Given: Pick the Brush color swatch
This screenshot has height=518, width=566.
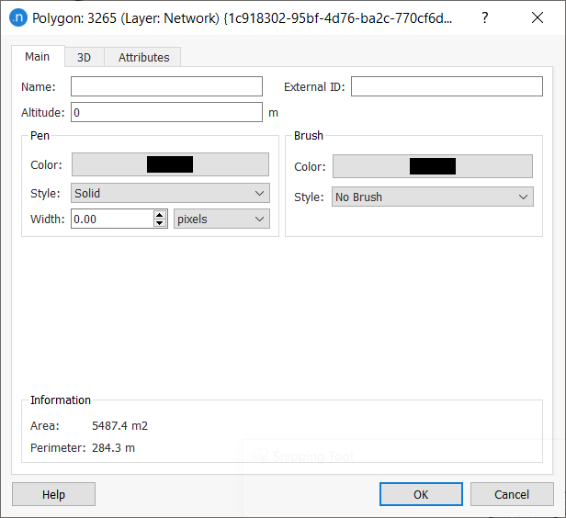Looking at the screenshot, I should tap(432, 166).
